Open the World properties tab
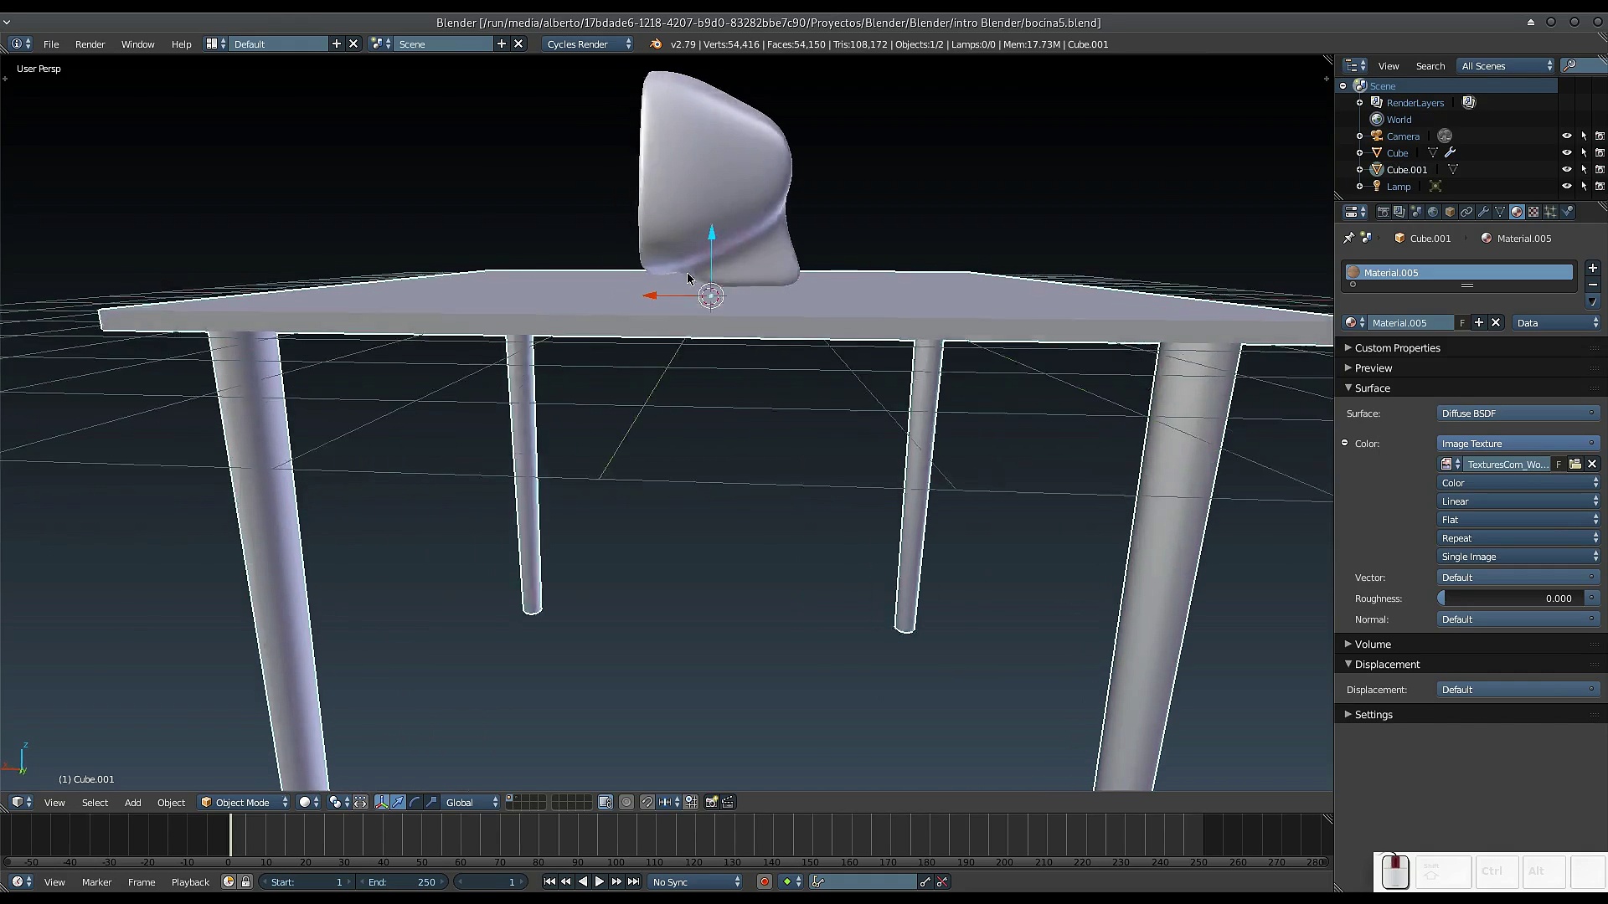1608x904 pixels. tap(1433, 212)
